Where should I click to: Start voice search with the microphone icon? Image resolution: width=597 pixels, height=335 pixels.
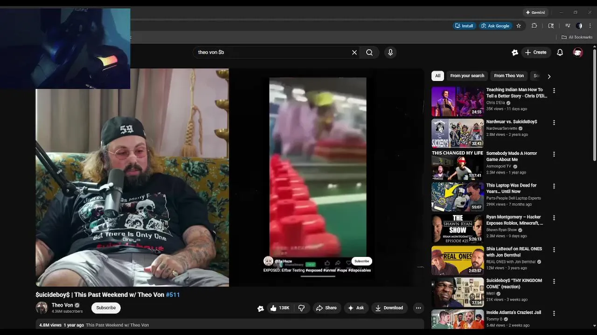(390, 53)
